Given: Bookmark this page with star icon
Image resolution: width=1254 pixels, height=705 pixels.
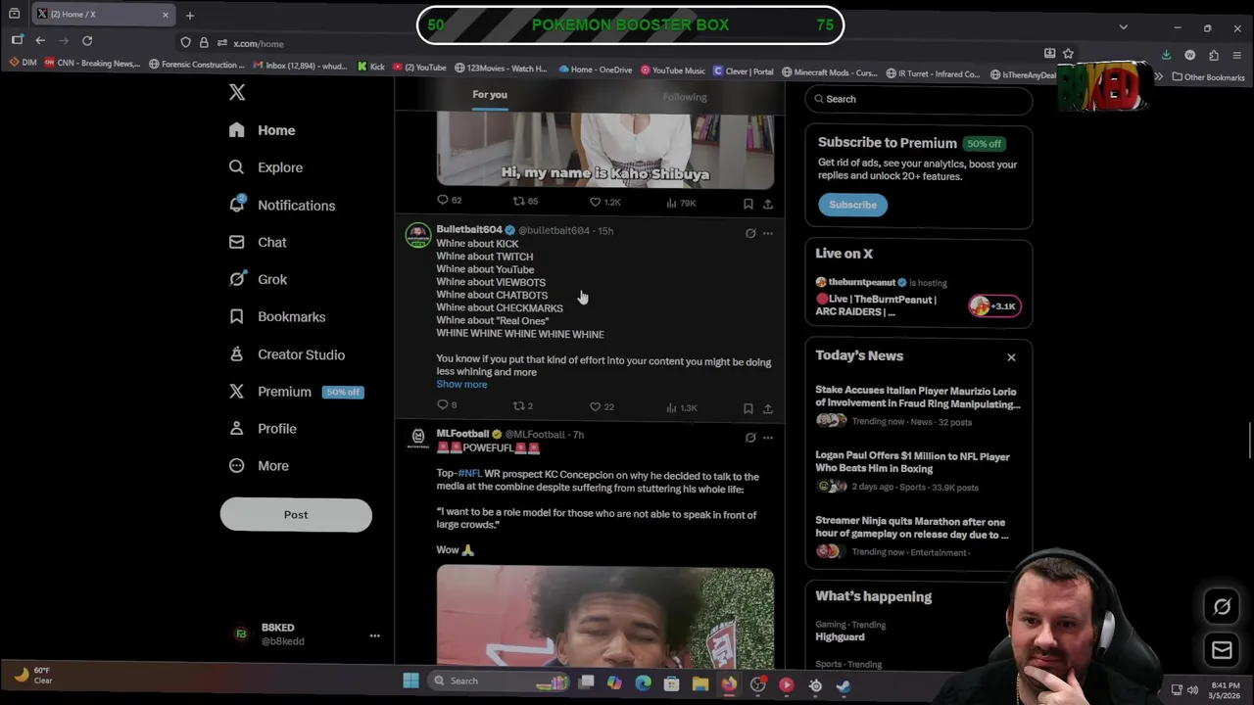Looking at the screenshot, I should (x=1068, y=53).
